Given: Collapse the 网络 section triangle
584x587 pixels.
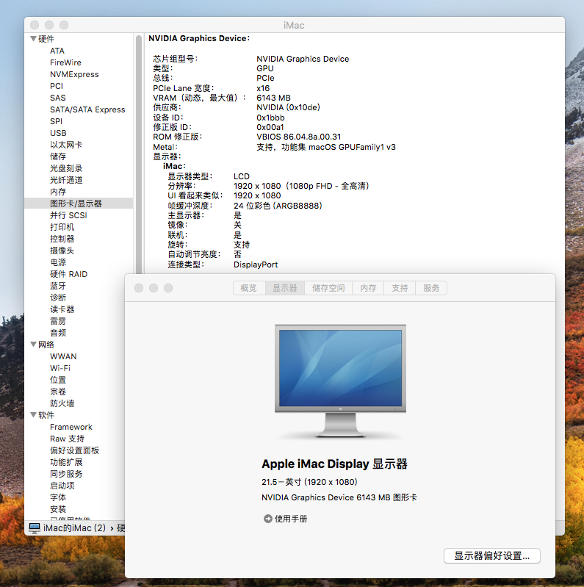Looking at the screenshot, I should [x=33, y=344].
